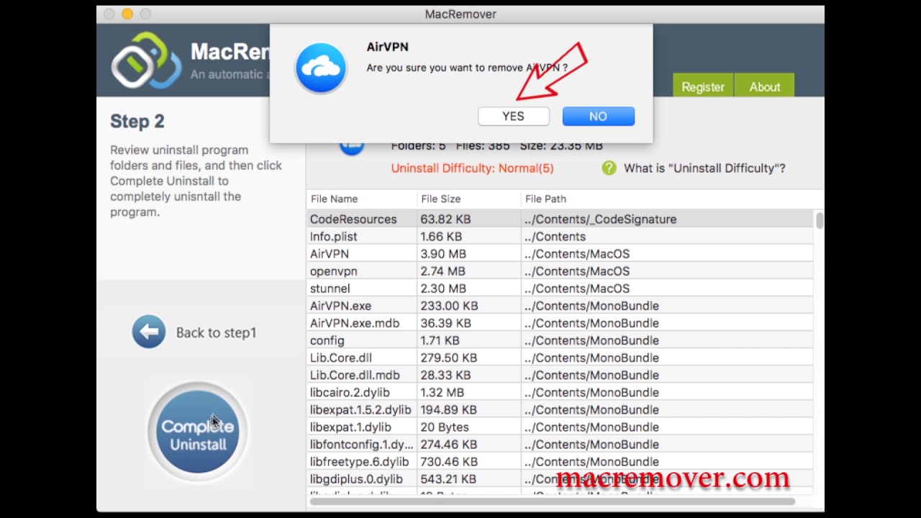Screen dimensions: 921x518
Task: Select the Lib.Core.dll.mdb file row
Action: click(560, 375)
